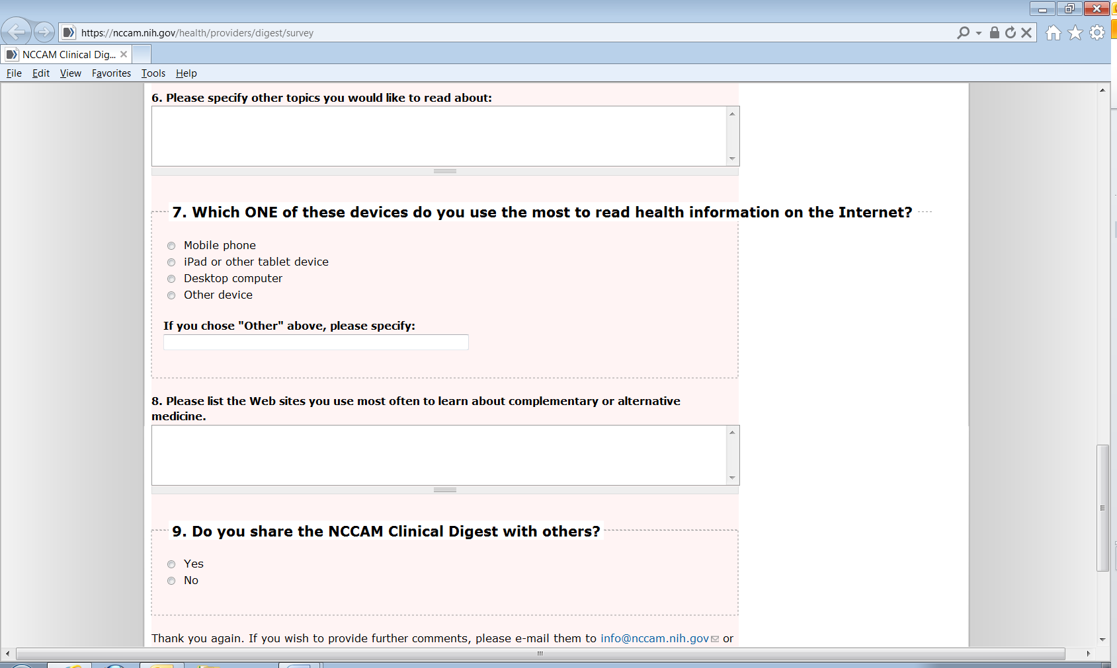Screen dimensions: 1117x668
Task: Click the resize grip below question 8 textarea
Action: (x=445, y=490)
